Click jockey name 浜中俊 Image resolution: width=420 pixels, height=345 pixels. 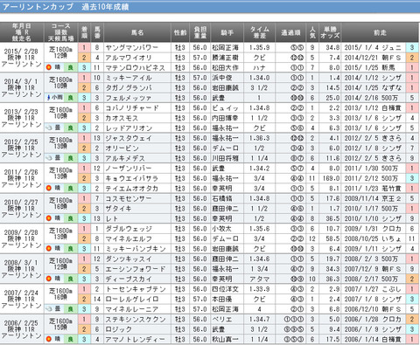pyautogui.click(x=222, y=78)
